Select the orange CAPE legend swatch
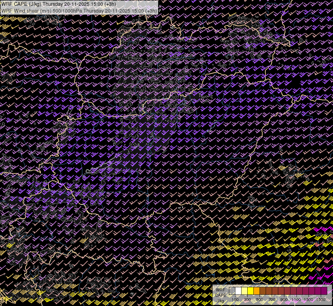Viewport: 333px width, 306px height. pyautogui.click(x=256, y=291)
